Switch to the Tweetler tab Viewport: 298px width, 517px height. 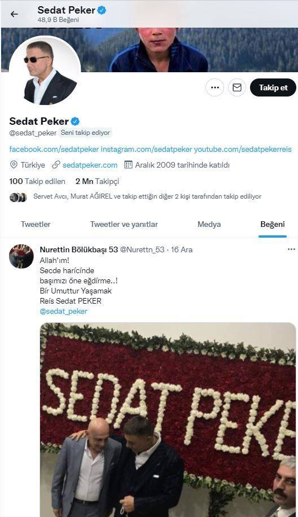(36, 225)
